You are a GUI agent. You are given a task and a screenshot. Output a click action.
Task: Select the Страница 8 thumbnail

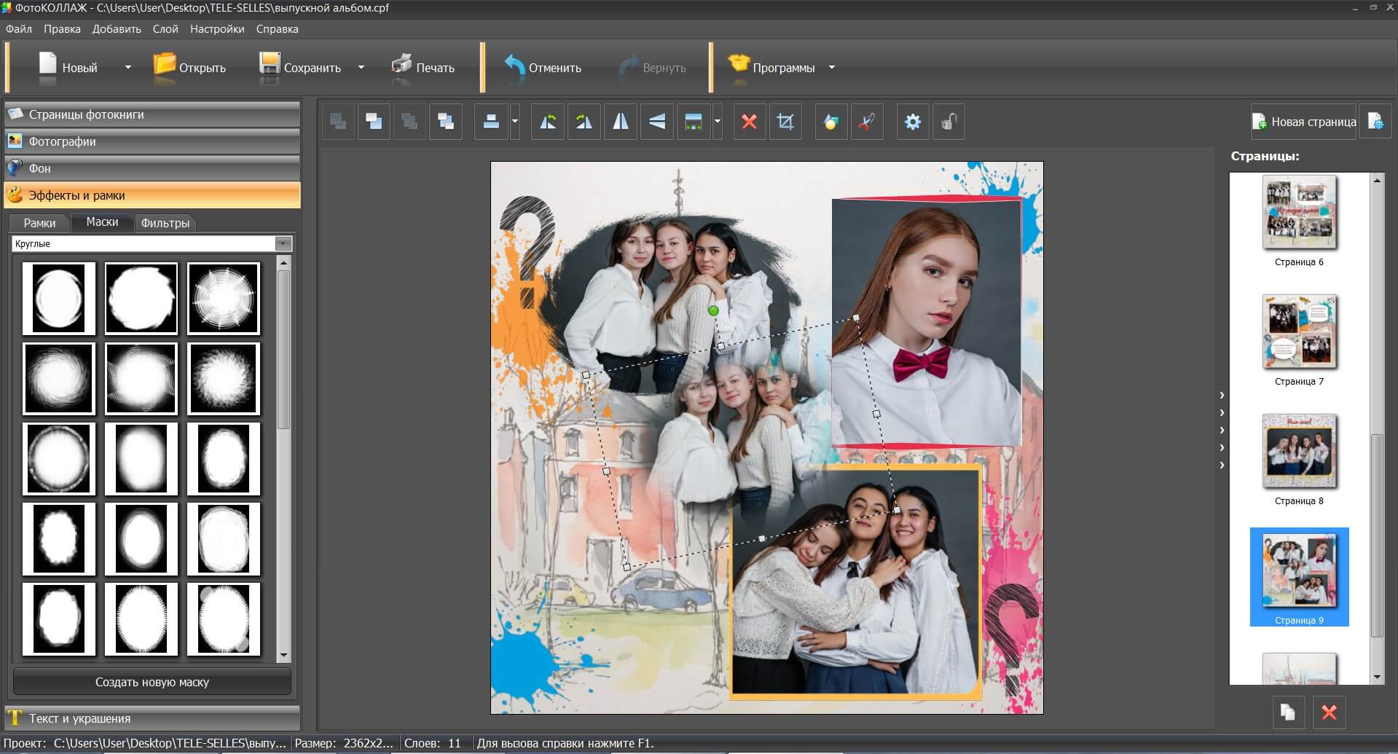(1300, 452)
